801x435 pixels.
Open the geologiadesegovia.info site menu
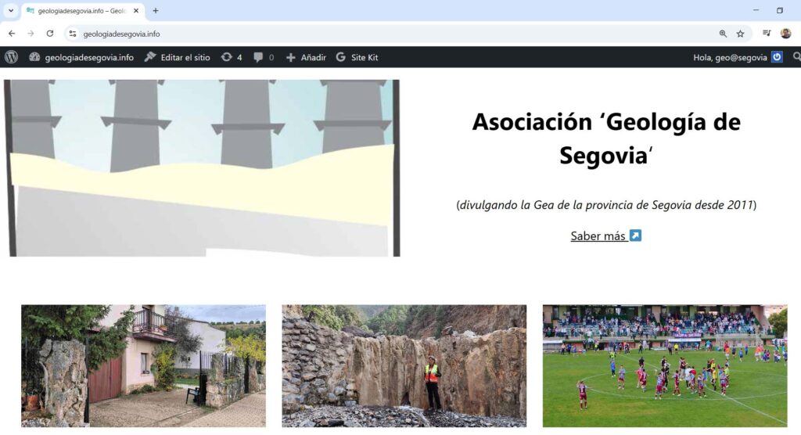81,57
